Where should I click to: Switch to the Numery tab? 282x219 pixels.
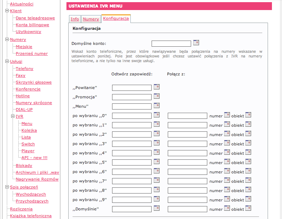[x=91, y=19]
